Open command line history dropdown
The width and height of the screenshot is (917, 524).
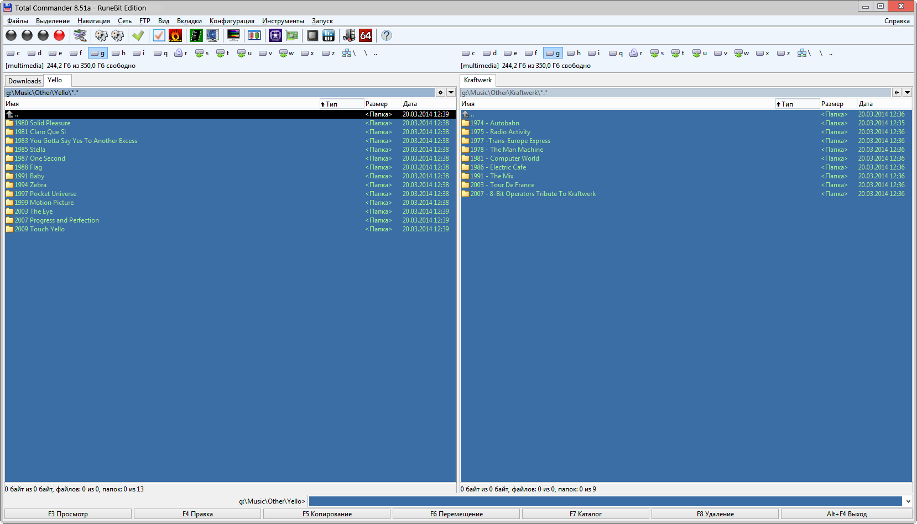pos(908,501)
